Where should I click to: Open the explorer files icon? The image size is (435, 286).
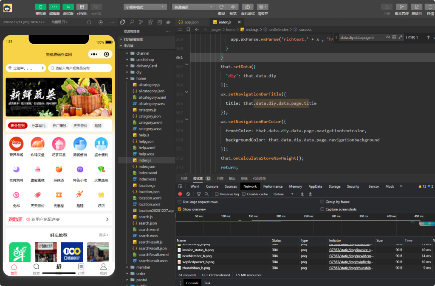click(123, 22)
